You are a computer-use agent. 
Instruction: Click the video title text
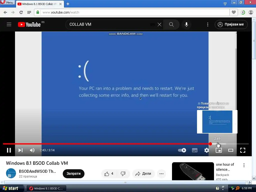point(37,163)
